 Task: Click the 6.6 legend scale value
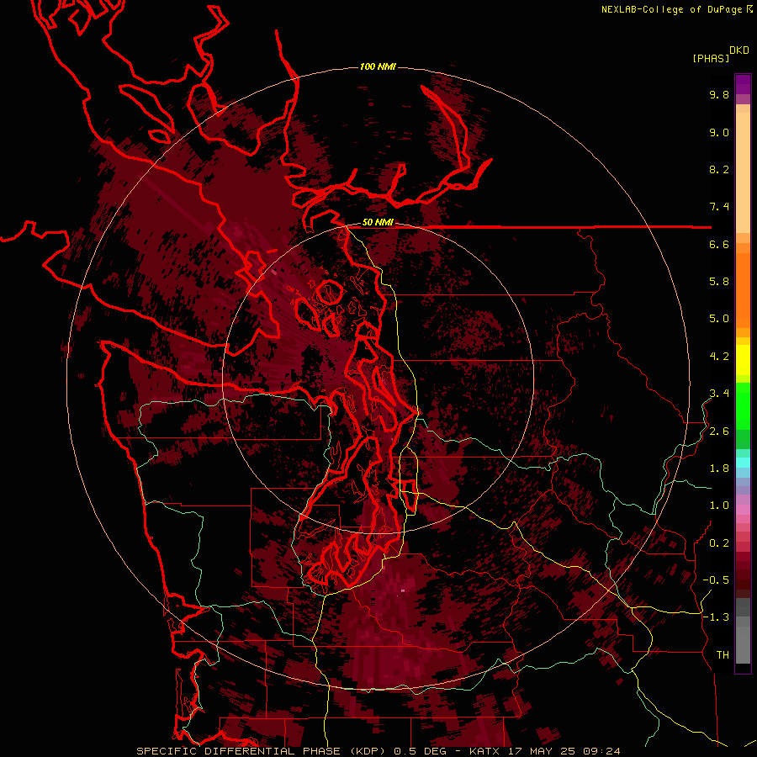point(719,244)
